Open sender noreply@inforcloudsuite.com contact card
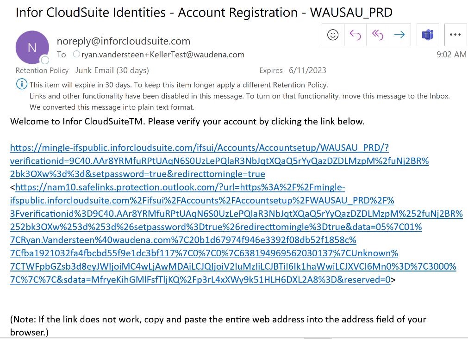Viewport: 468px width, 339px height. [123, 41]
